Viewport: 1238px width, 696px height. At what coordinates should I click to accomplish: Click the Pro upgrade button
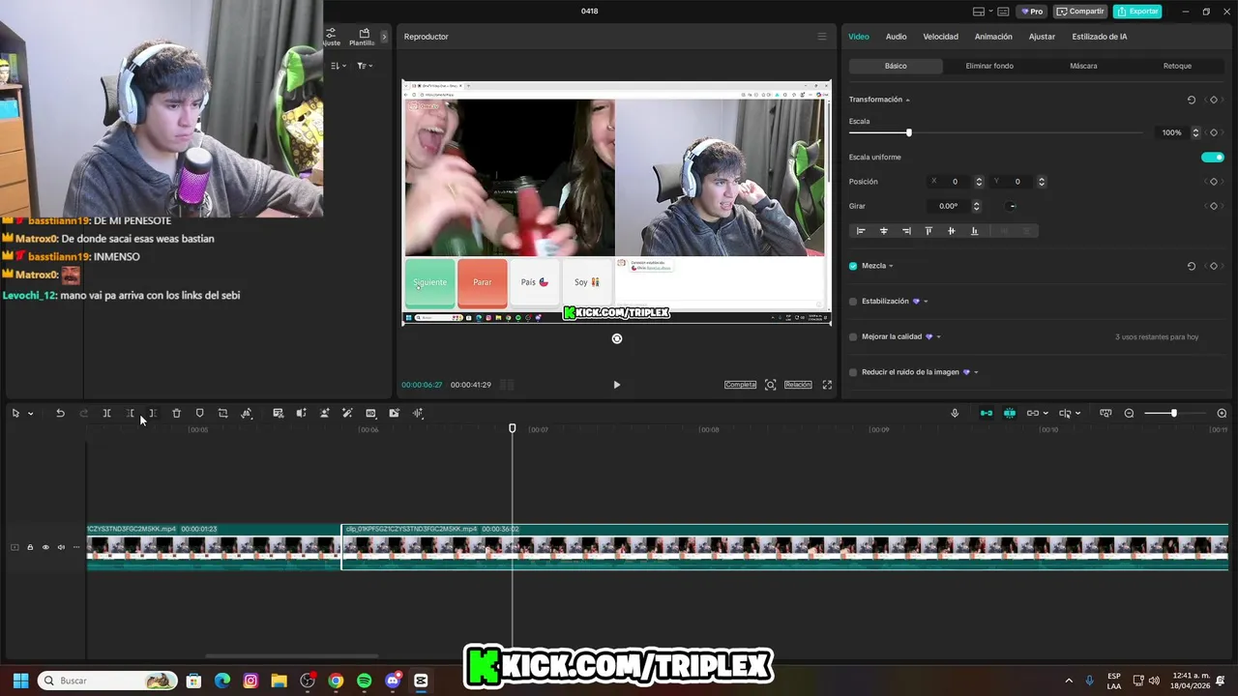[1032, 12]
